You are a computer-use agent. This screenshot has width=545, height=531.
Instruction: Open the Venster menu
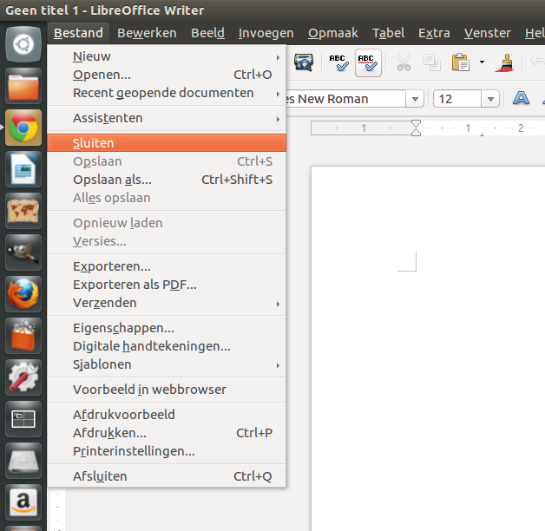(488, 33)
